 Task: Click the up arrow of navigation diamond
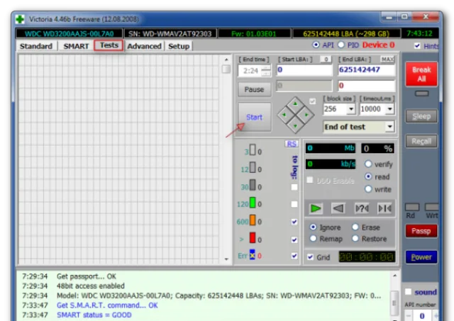295,103
